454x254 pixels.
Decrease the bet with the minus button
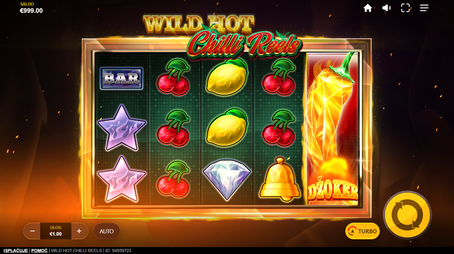(x=32, y=231)
